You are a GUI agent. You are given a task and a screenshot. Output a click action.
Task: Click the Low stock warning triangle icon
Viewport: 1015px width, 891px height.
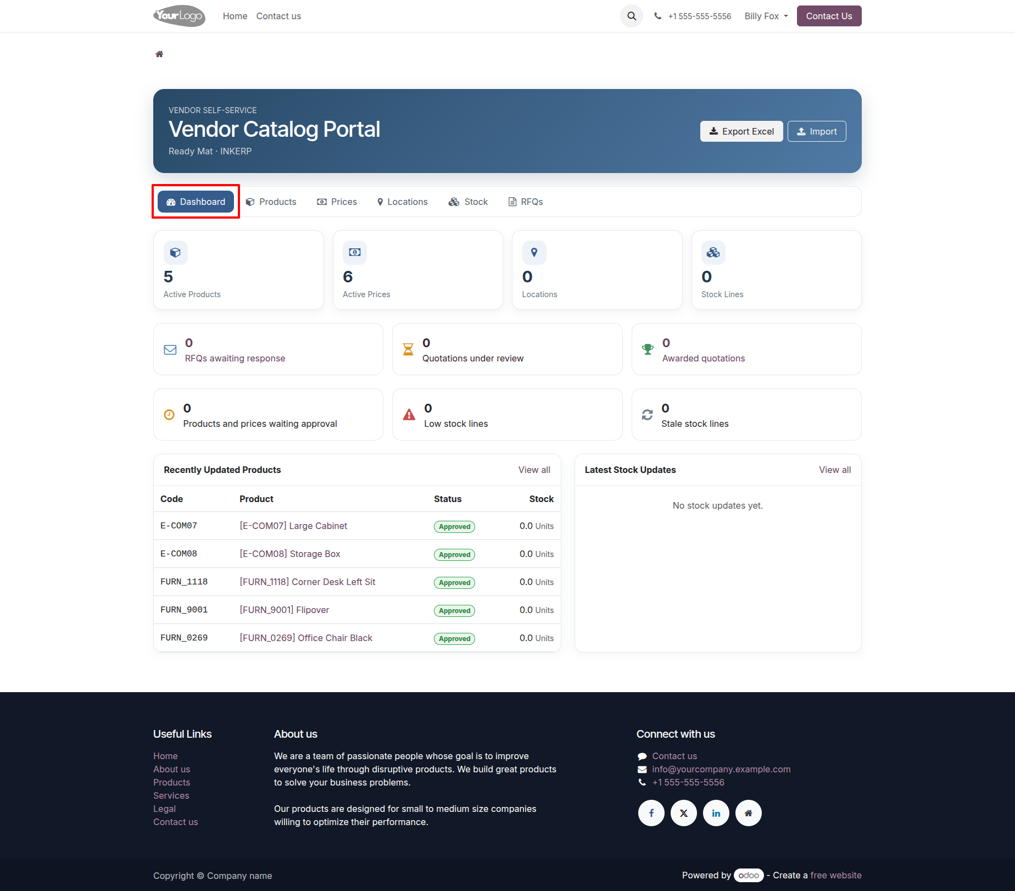(x=409, y=415)
